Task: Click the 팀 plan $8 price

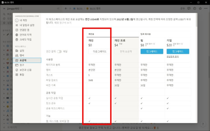Action: pos(142,45)
